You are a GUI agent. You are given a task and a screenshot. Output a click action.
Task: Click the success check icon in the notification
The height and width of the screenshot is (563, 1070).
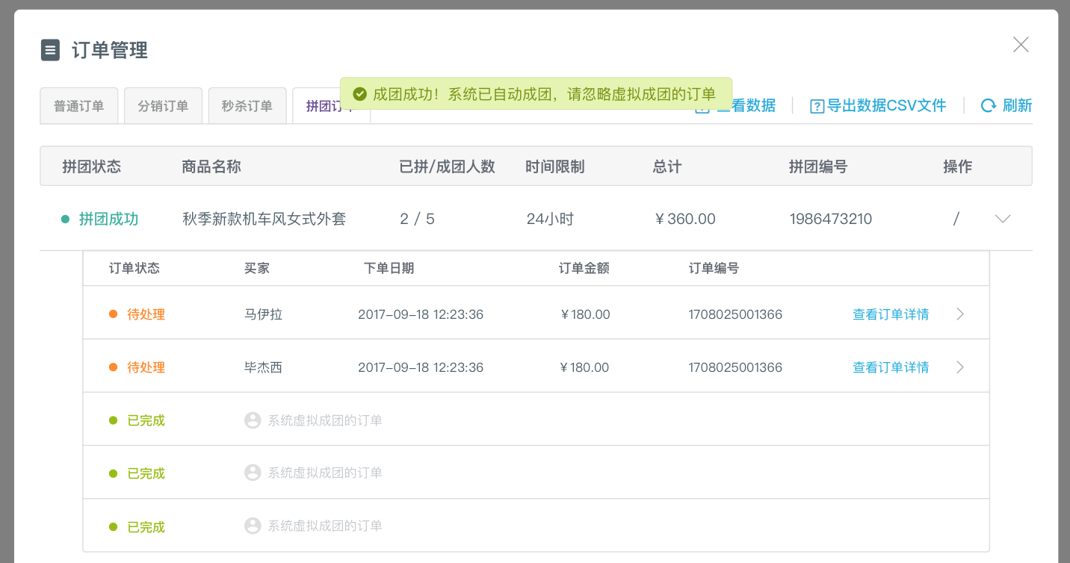359,94
